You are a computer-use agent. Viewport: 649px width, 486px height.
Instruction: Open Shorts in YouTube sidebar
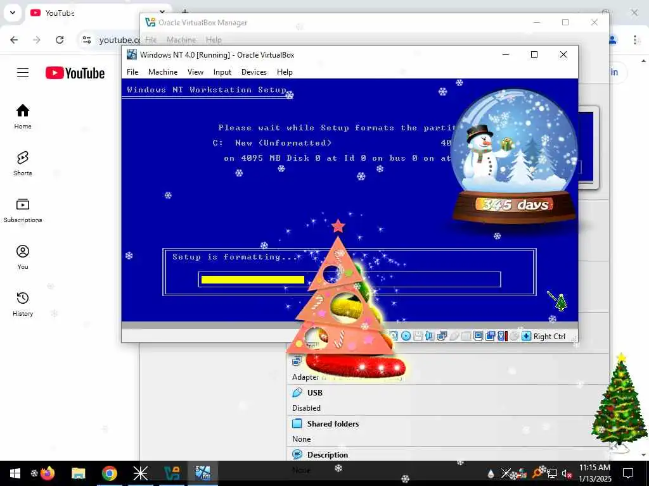tap(23, 163)
